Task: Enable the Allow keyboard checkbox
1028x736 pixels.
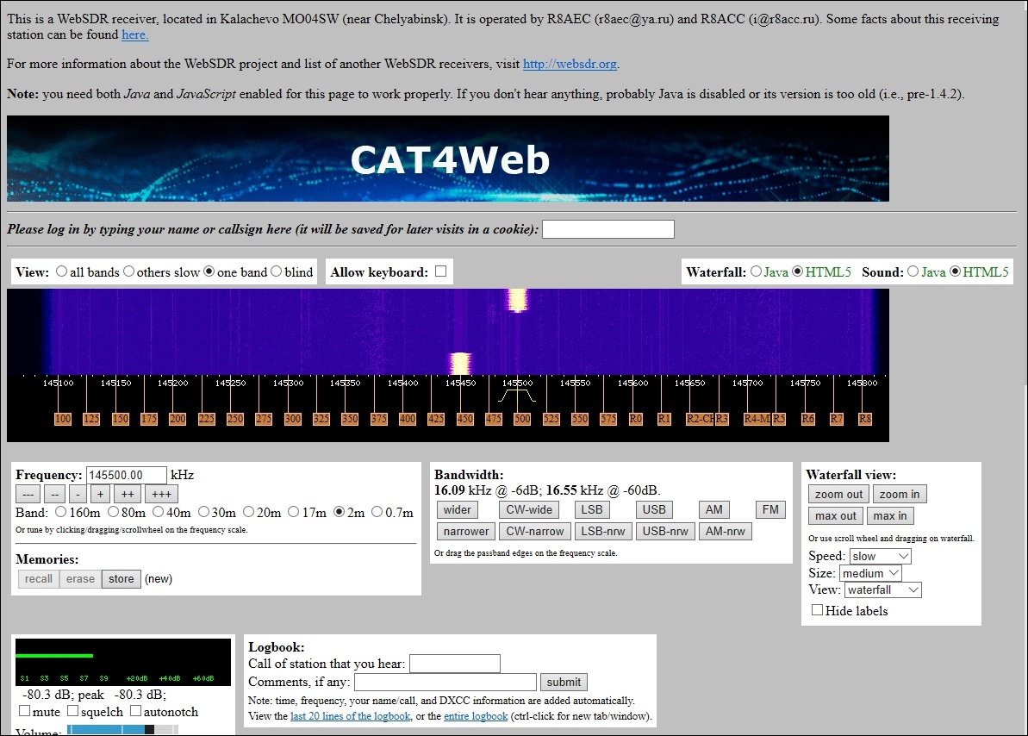Action: point(440,271)
